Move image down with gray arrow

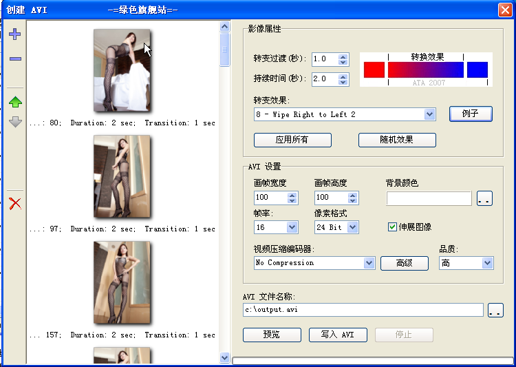click(15, 122)
